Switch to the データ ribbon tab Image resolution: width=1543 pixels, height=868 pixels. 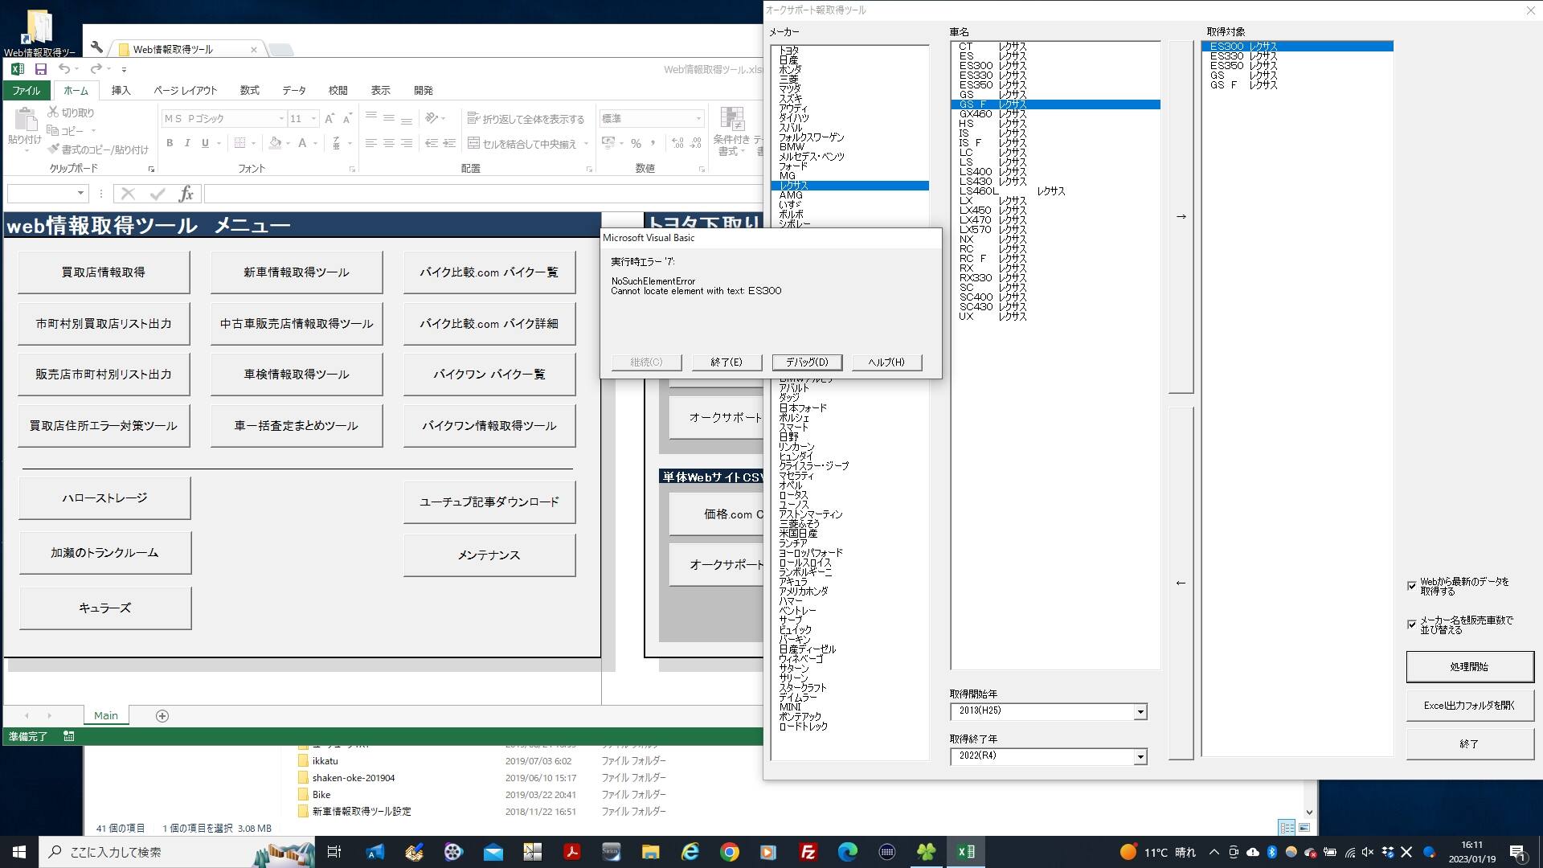(293, 91)
